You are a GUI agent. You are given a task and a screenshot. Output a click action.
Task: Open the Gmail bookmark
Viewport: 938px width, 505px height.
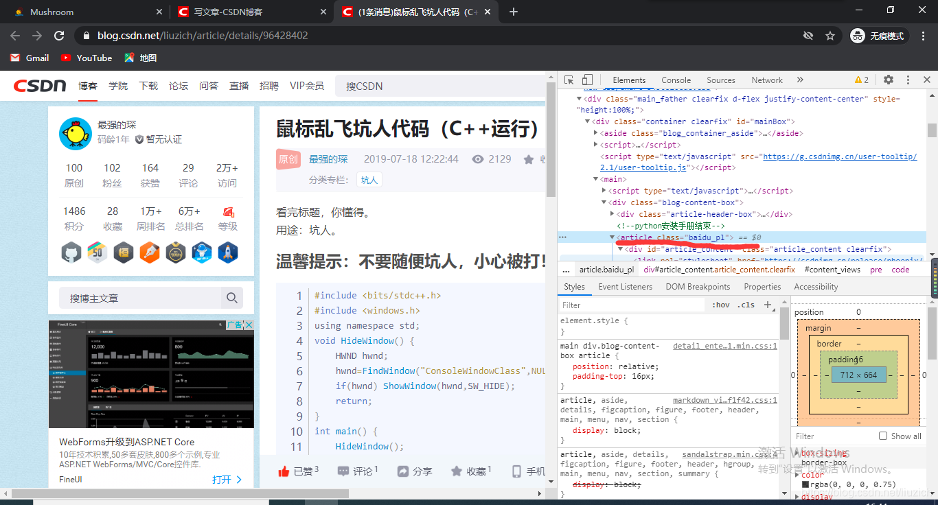pyautogui.click(x=30, y=58)
